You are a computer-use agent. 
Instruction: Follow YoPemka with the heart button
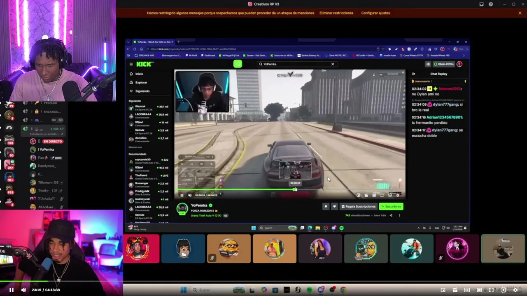click(x=334, y=206)
